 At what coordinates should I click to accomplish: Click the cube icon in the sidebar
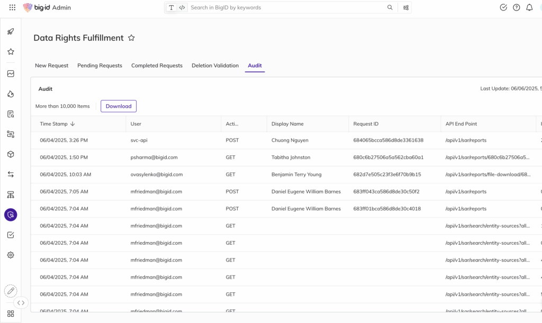11,154
